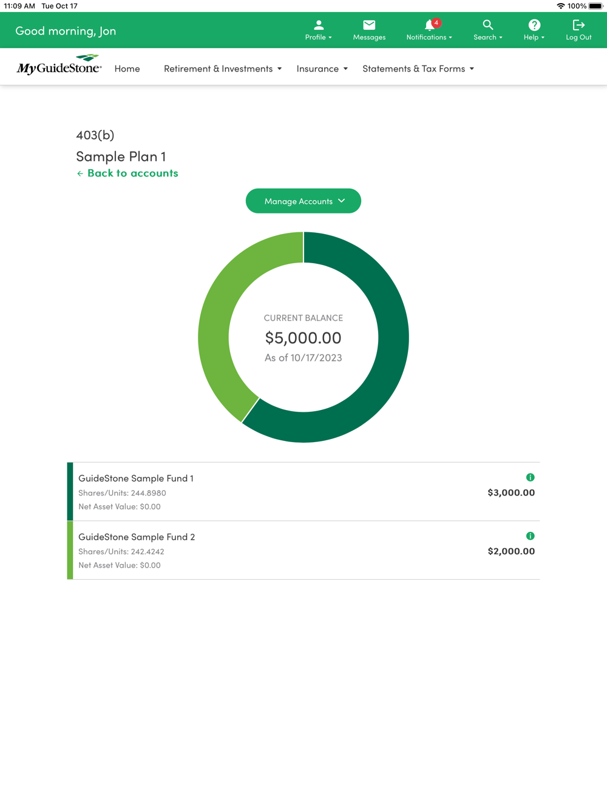
Task: Open the Messages envelope icon
Action: point(369,25)
